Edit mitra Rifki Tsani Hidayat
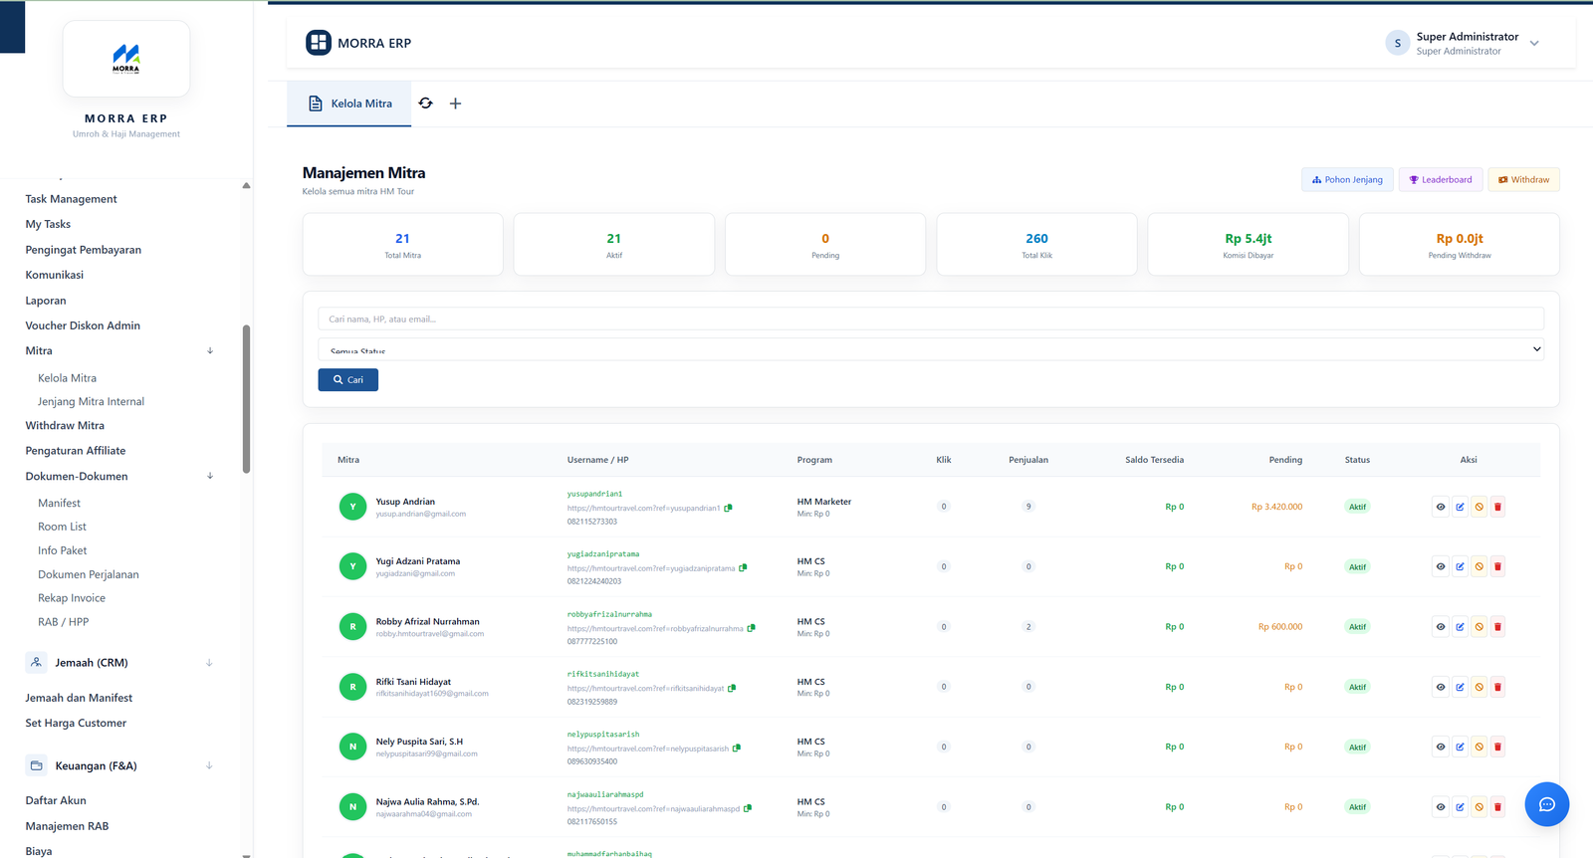 (x=1460, y=687)
